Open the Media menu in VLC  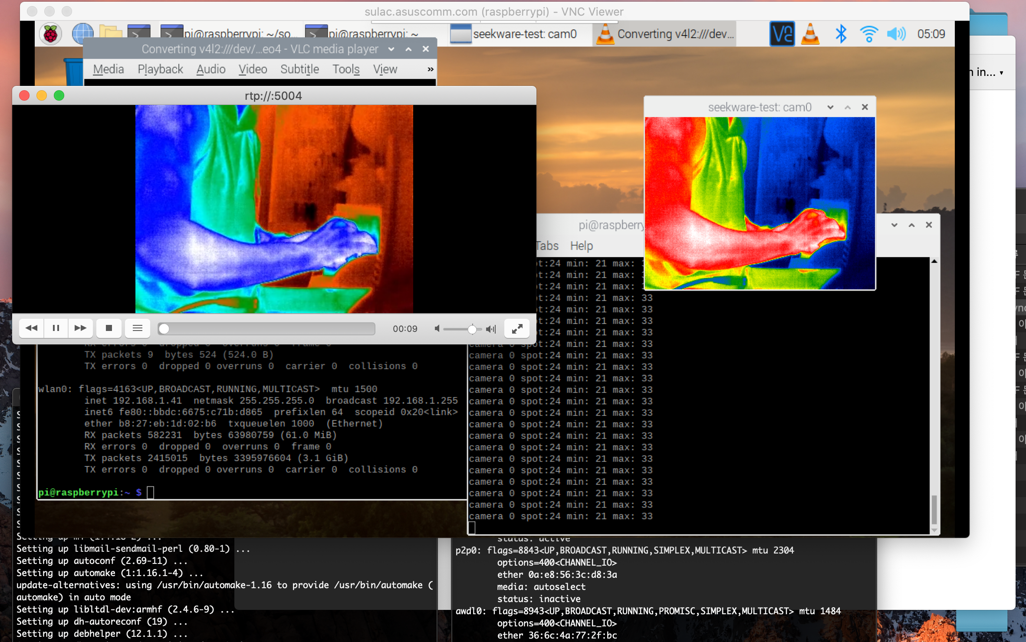click(109, 69)
